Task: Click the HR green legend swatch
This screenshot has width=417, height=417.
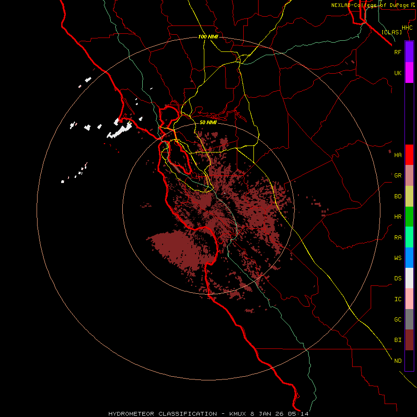Action: coord(409,217)
